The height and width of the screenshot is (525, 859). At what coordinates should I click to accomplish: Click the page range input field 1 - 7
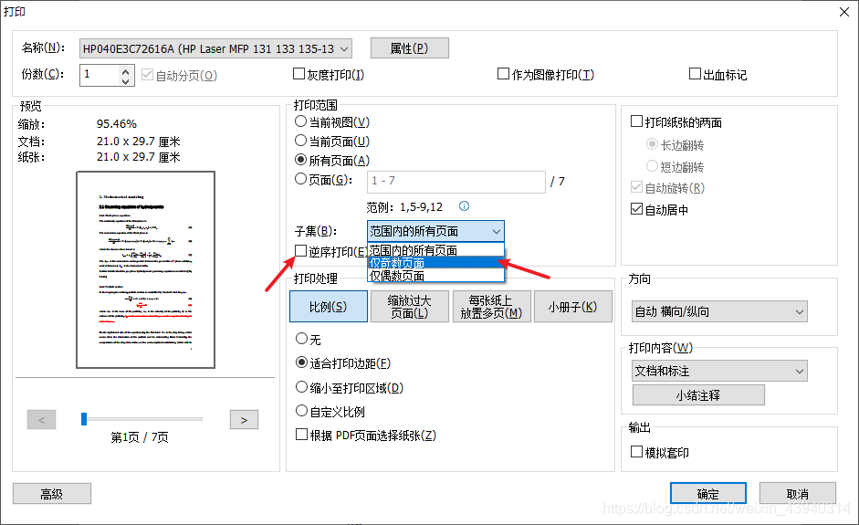click(x=456, y=182)
